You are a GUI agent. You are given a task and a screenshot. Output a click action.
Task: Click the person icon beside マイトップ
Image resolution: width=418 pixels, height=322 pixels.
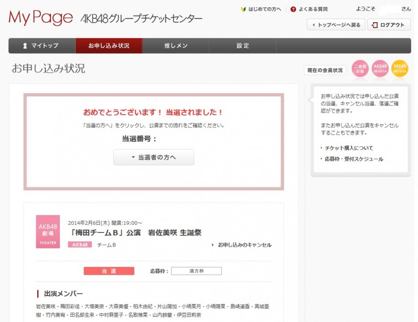[25, 45]
